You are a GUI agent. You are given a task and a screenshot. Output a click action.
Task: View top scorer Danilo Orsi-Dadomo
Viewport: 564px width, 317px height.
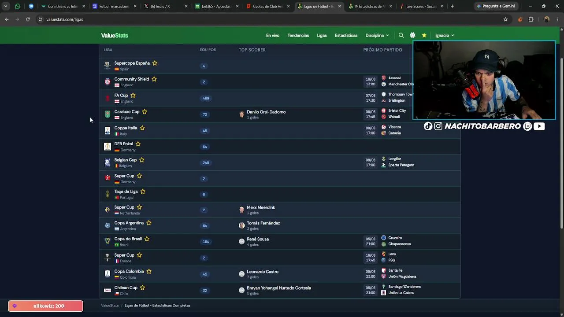266,112
